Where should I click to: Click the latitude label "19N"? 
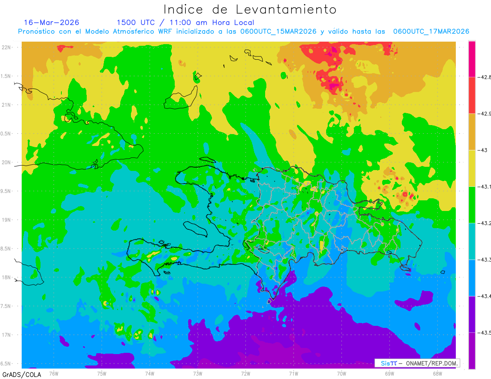click(6, 220)
